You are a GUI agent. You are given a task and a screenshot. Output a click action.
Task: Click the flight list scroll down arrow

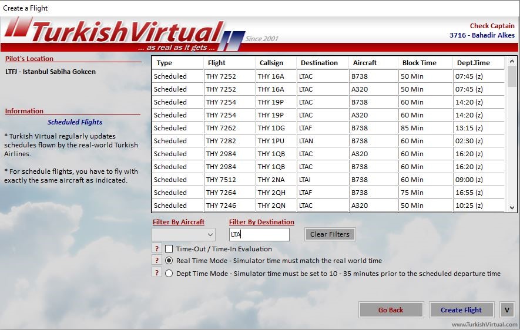click(512, 208)
